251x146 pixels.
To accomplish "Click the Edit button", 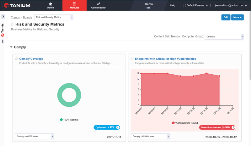I will click(x=226, y=17).
